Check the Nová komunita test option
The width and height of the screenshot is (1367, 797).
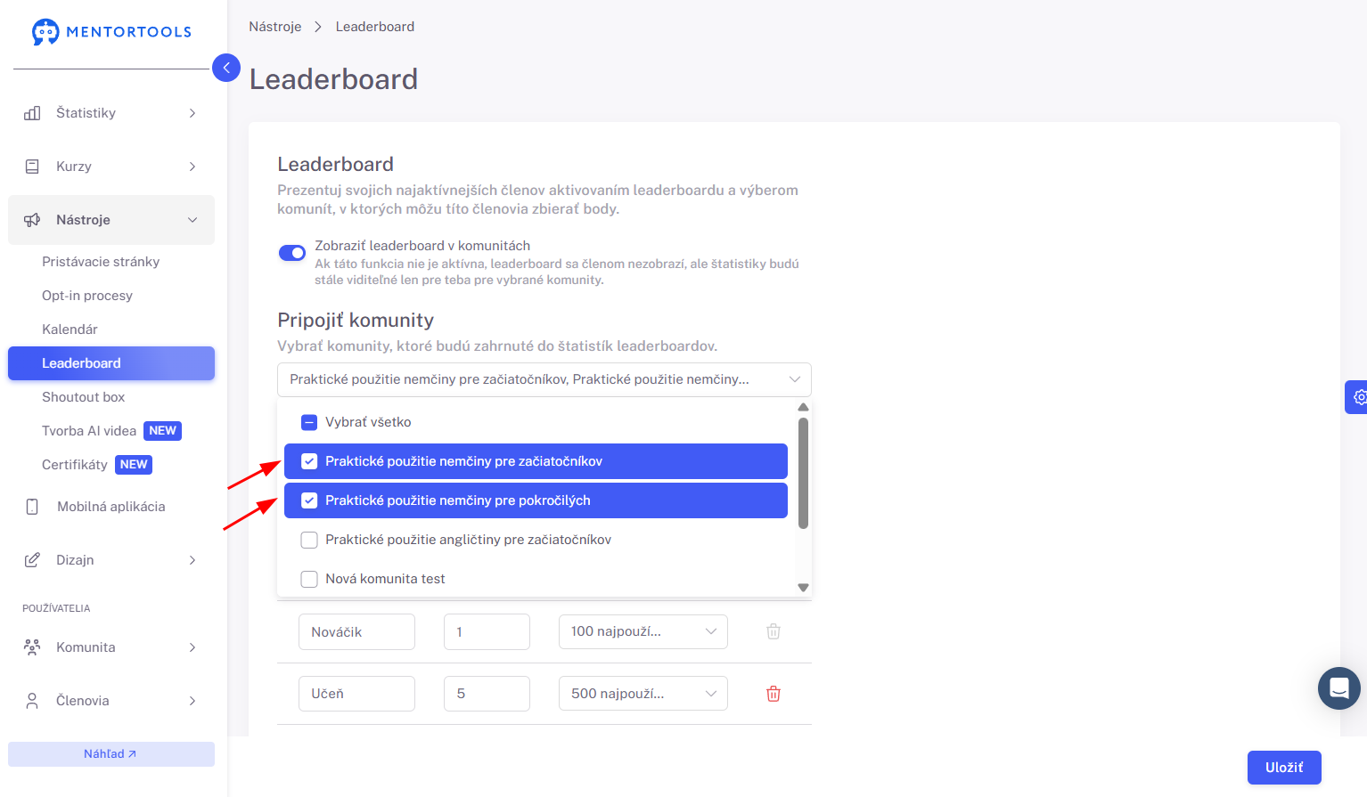pos(309,579)
